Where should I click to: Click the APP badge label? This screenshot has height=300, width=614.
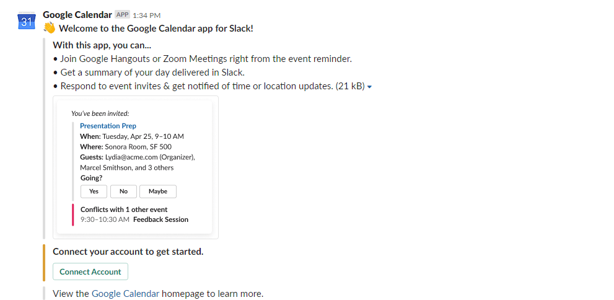tap(122, 15)
